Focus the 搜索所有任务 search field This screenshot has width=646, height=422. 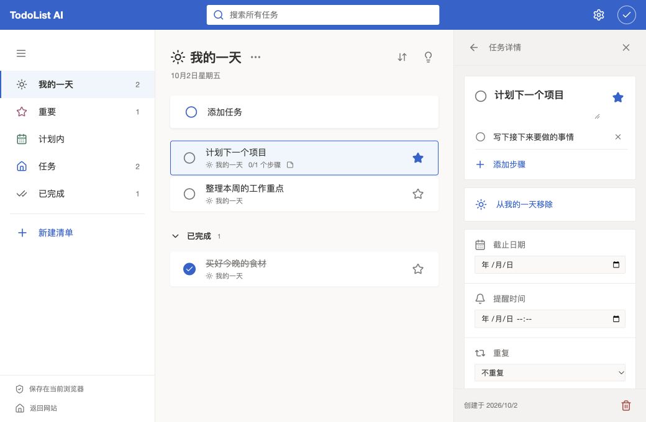(322, 16)
